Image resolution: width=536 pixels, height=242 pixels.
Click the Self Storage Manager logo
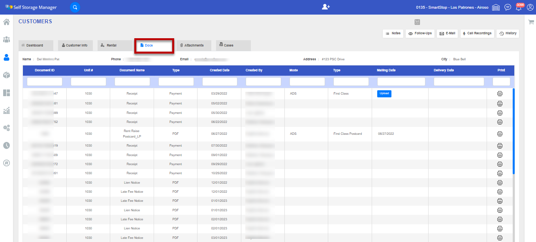(31, 7)
